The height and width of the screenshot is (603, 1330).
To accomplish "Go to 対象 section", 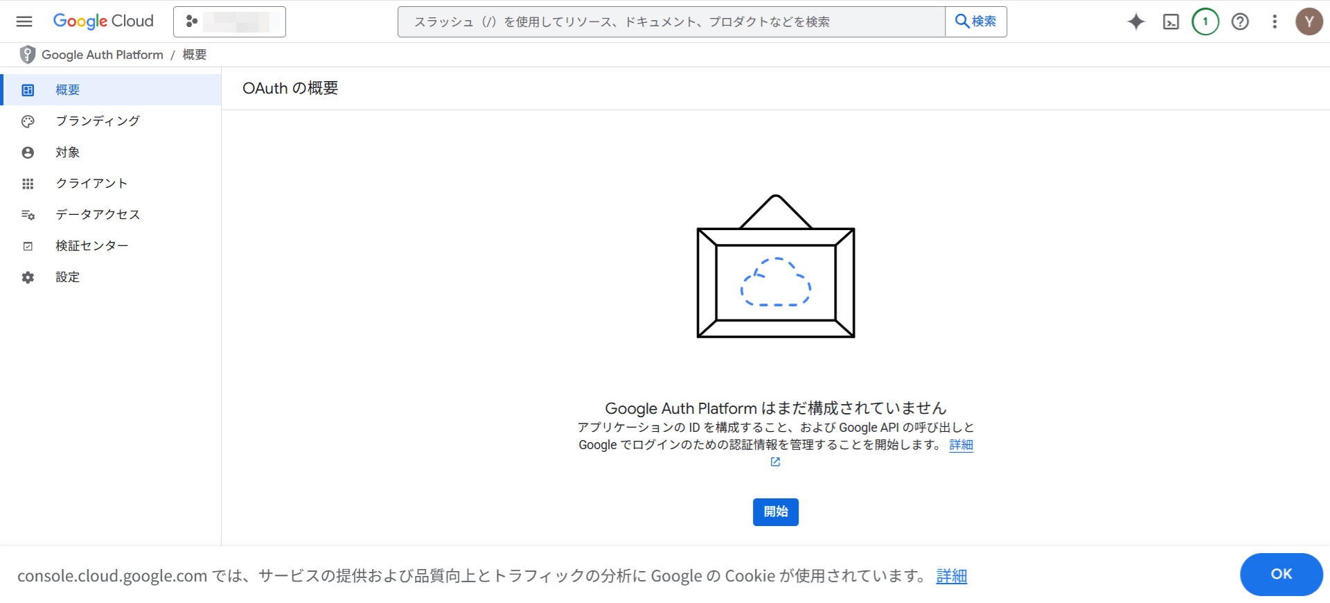I will 68,152.
